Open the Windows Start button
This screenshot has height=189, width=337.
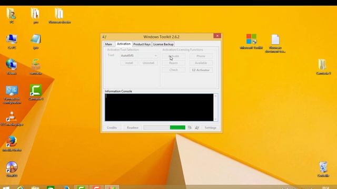(6, 187)
